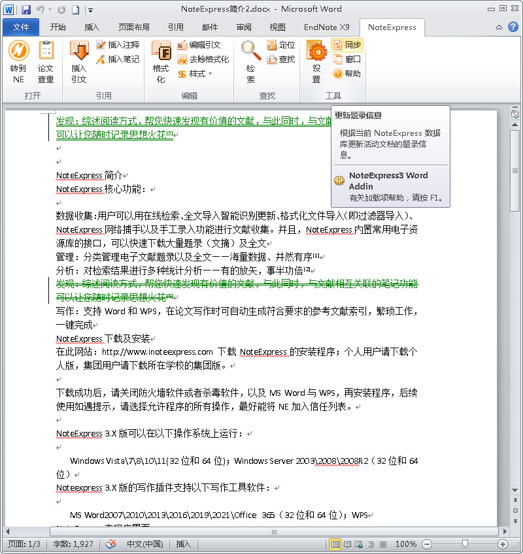The image size is (523, 554).
Task: Switch to the 开始 tab
Action: (x=58, y=27)
